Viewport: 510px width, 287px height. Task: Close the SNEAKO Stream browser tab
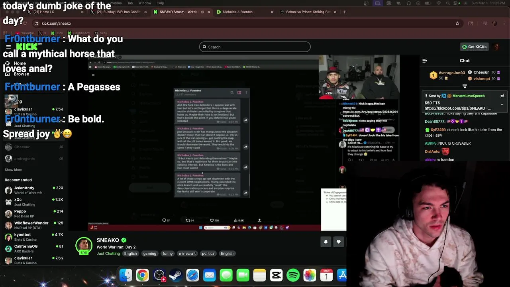tap(208, 12)
